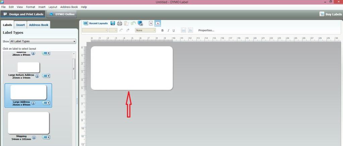The height and width of the screenshot is (146, 343).
Task: Click the DYMO Label title bar icon
Action: coord(2,2)
